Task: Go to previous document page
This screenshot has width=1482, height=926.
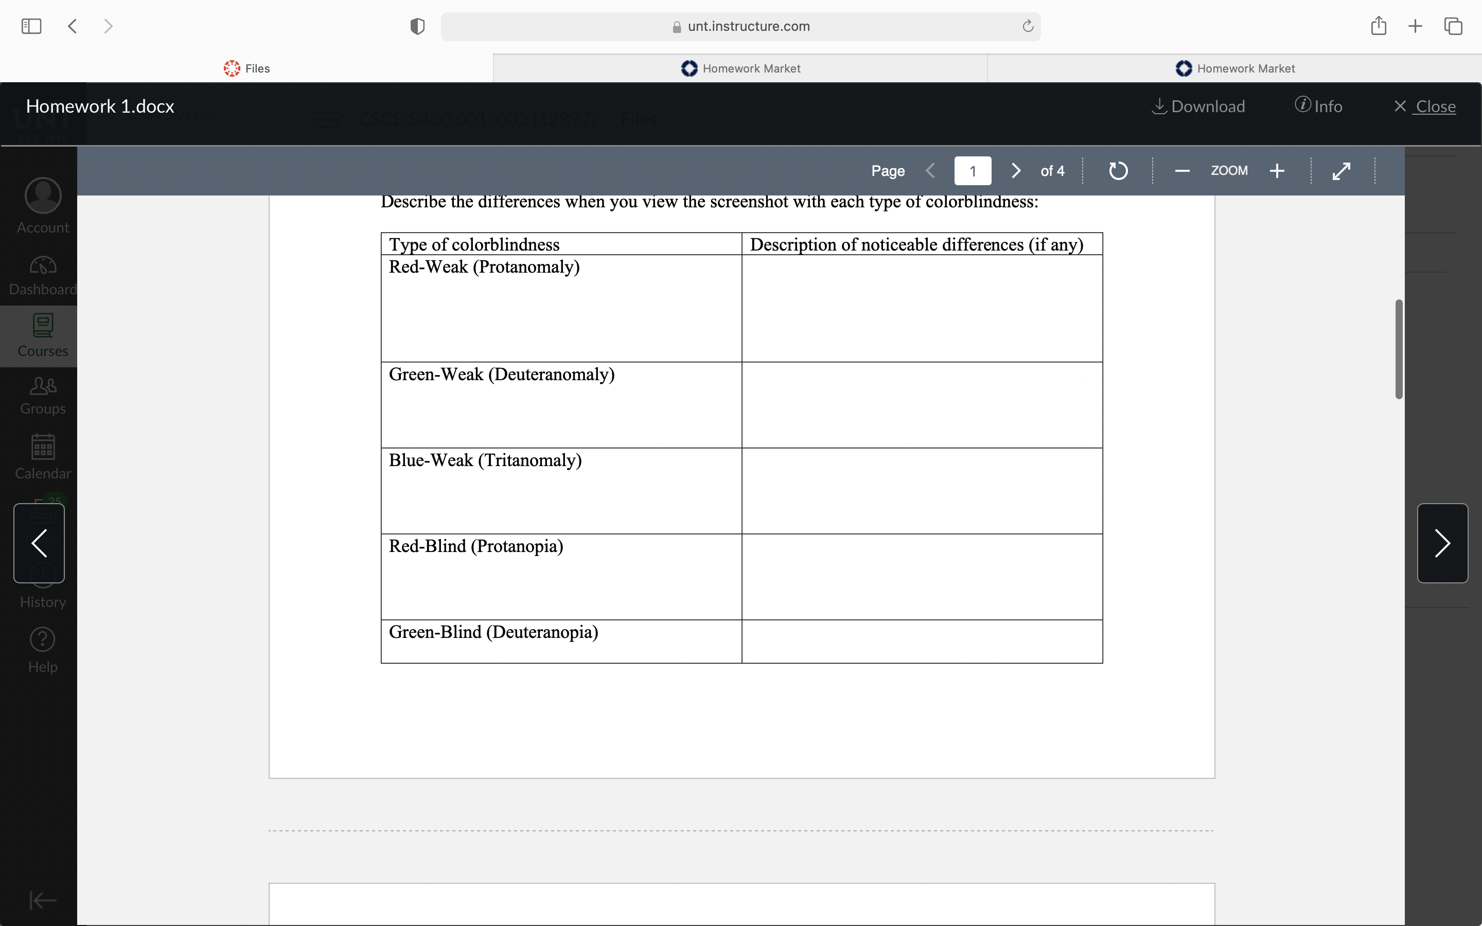Action: point(930,171)
